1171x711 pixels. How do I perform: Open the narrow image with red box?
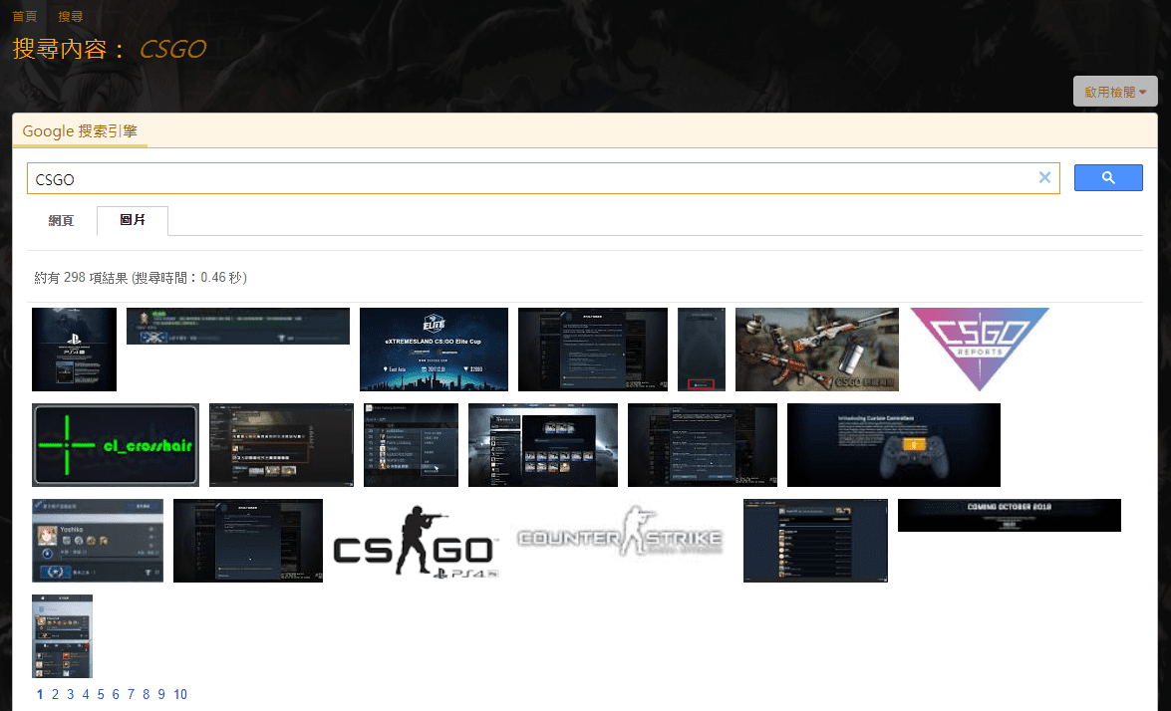coord(702,350)
